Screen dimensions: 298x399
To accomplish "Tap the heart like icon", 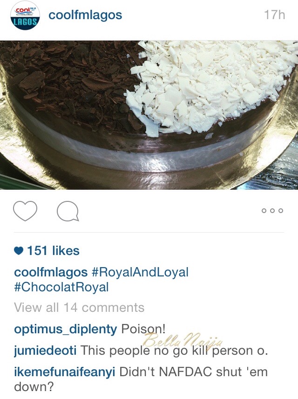I will 25,211.
